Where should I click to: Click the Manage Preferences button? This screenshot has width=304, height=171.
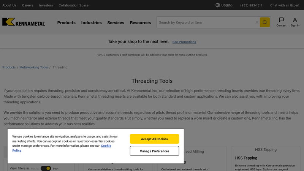coord(154,151)
